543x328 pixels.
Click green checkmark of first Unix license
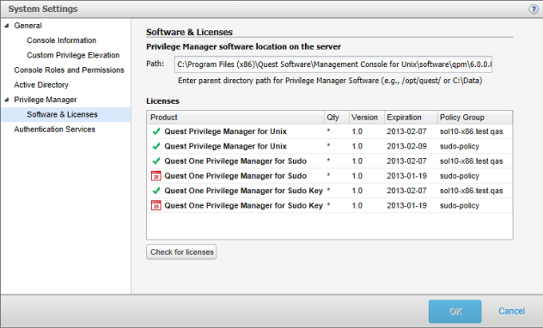click(156, 131)
